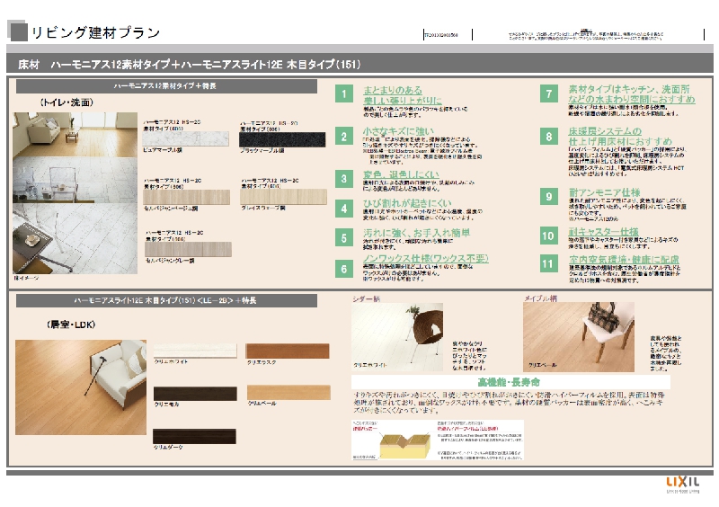Click the green number 2 feature box
719x507 pixels.
tap(344, 137)
